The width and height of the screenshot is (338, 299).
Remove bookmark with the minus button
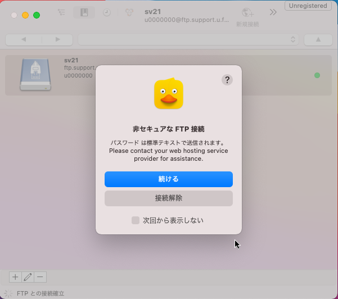(x=40, y=277)
